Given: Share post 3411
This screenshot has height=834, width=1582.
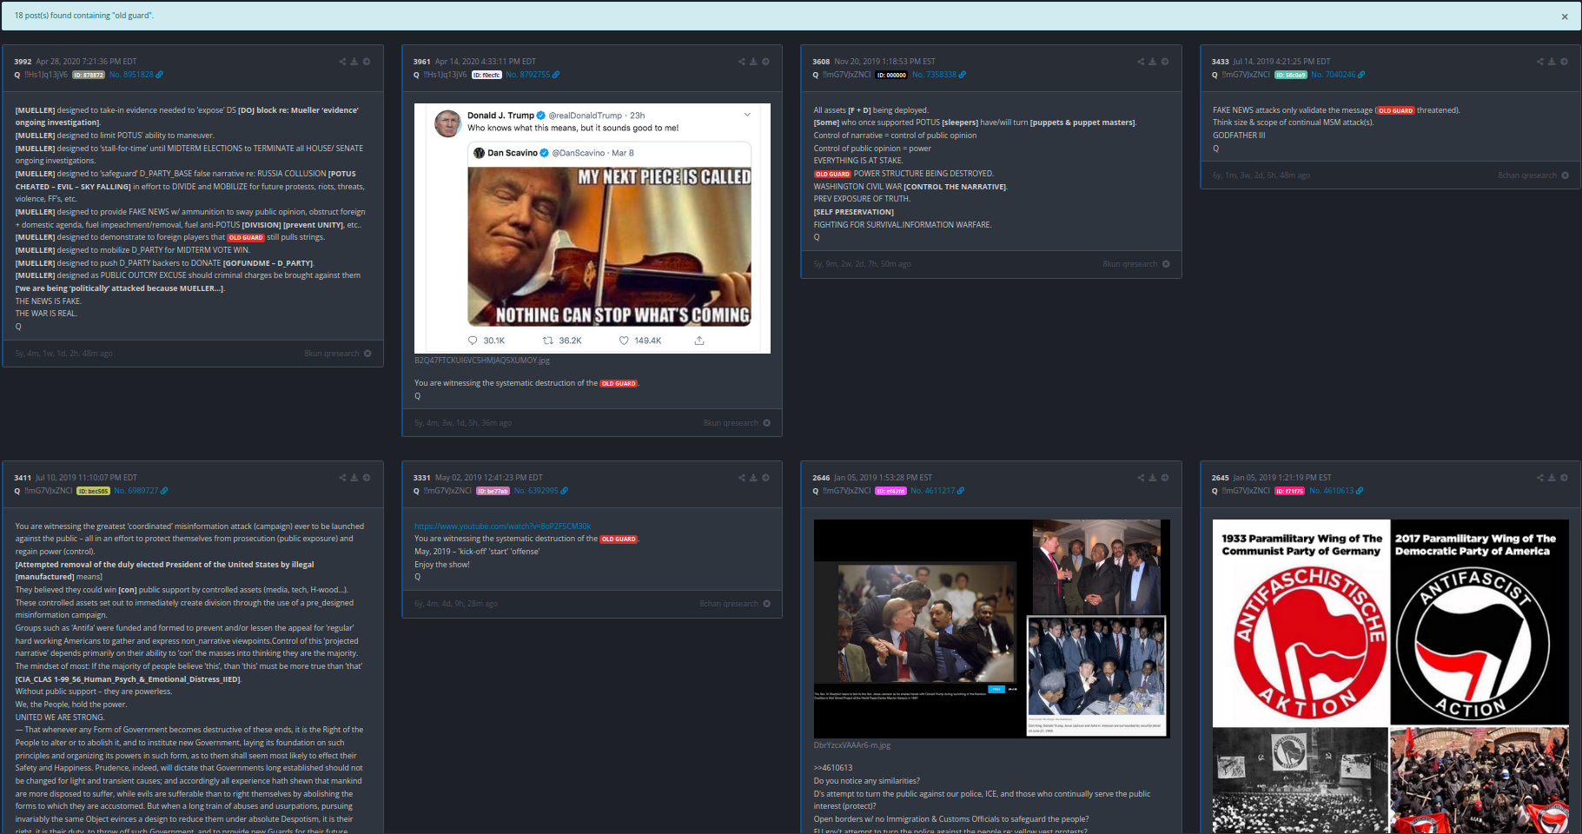Looking at the screenshot, I should (x=342, y=478).
